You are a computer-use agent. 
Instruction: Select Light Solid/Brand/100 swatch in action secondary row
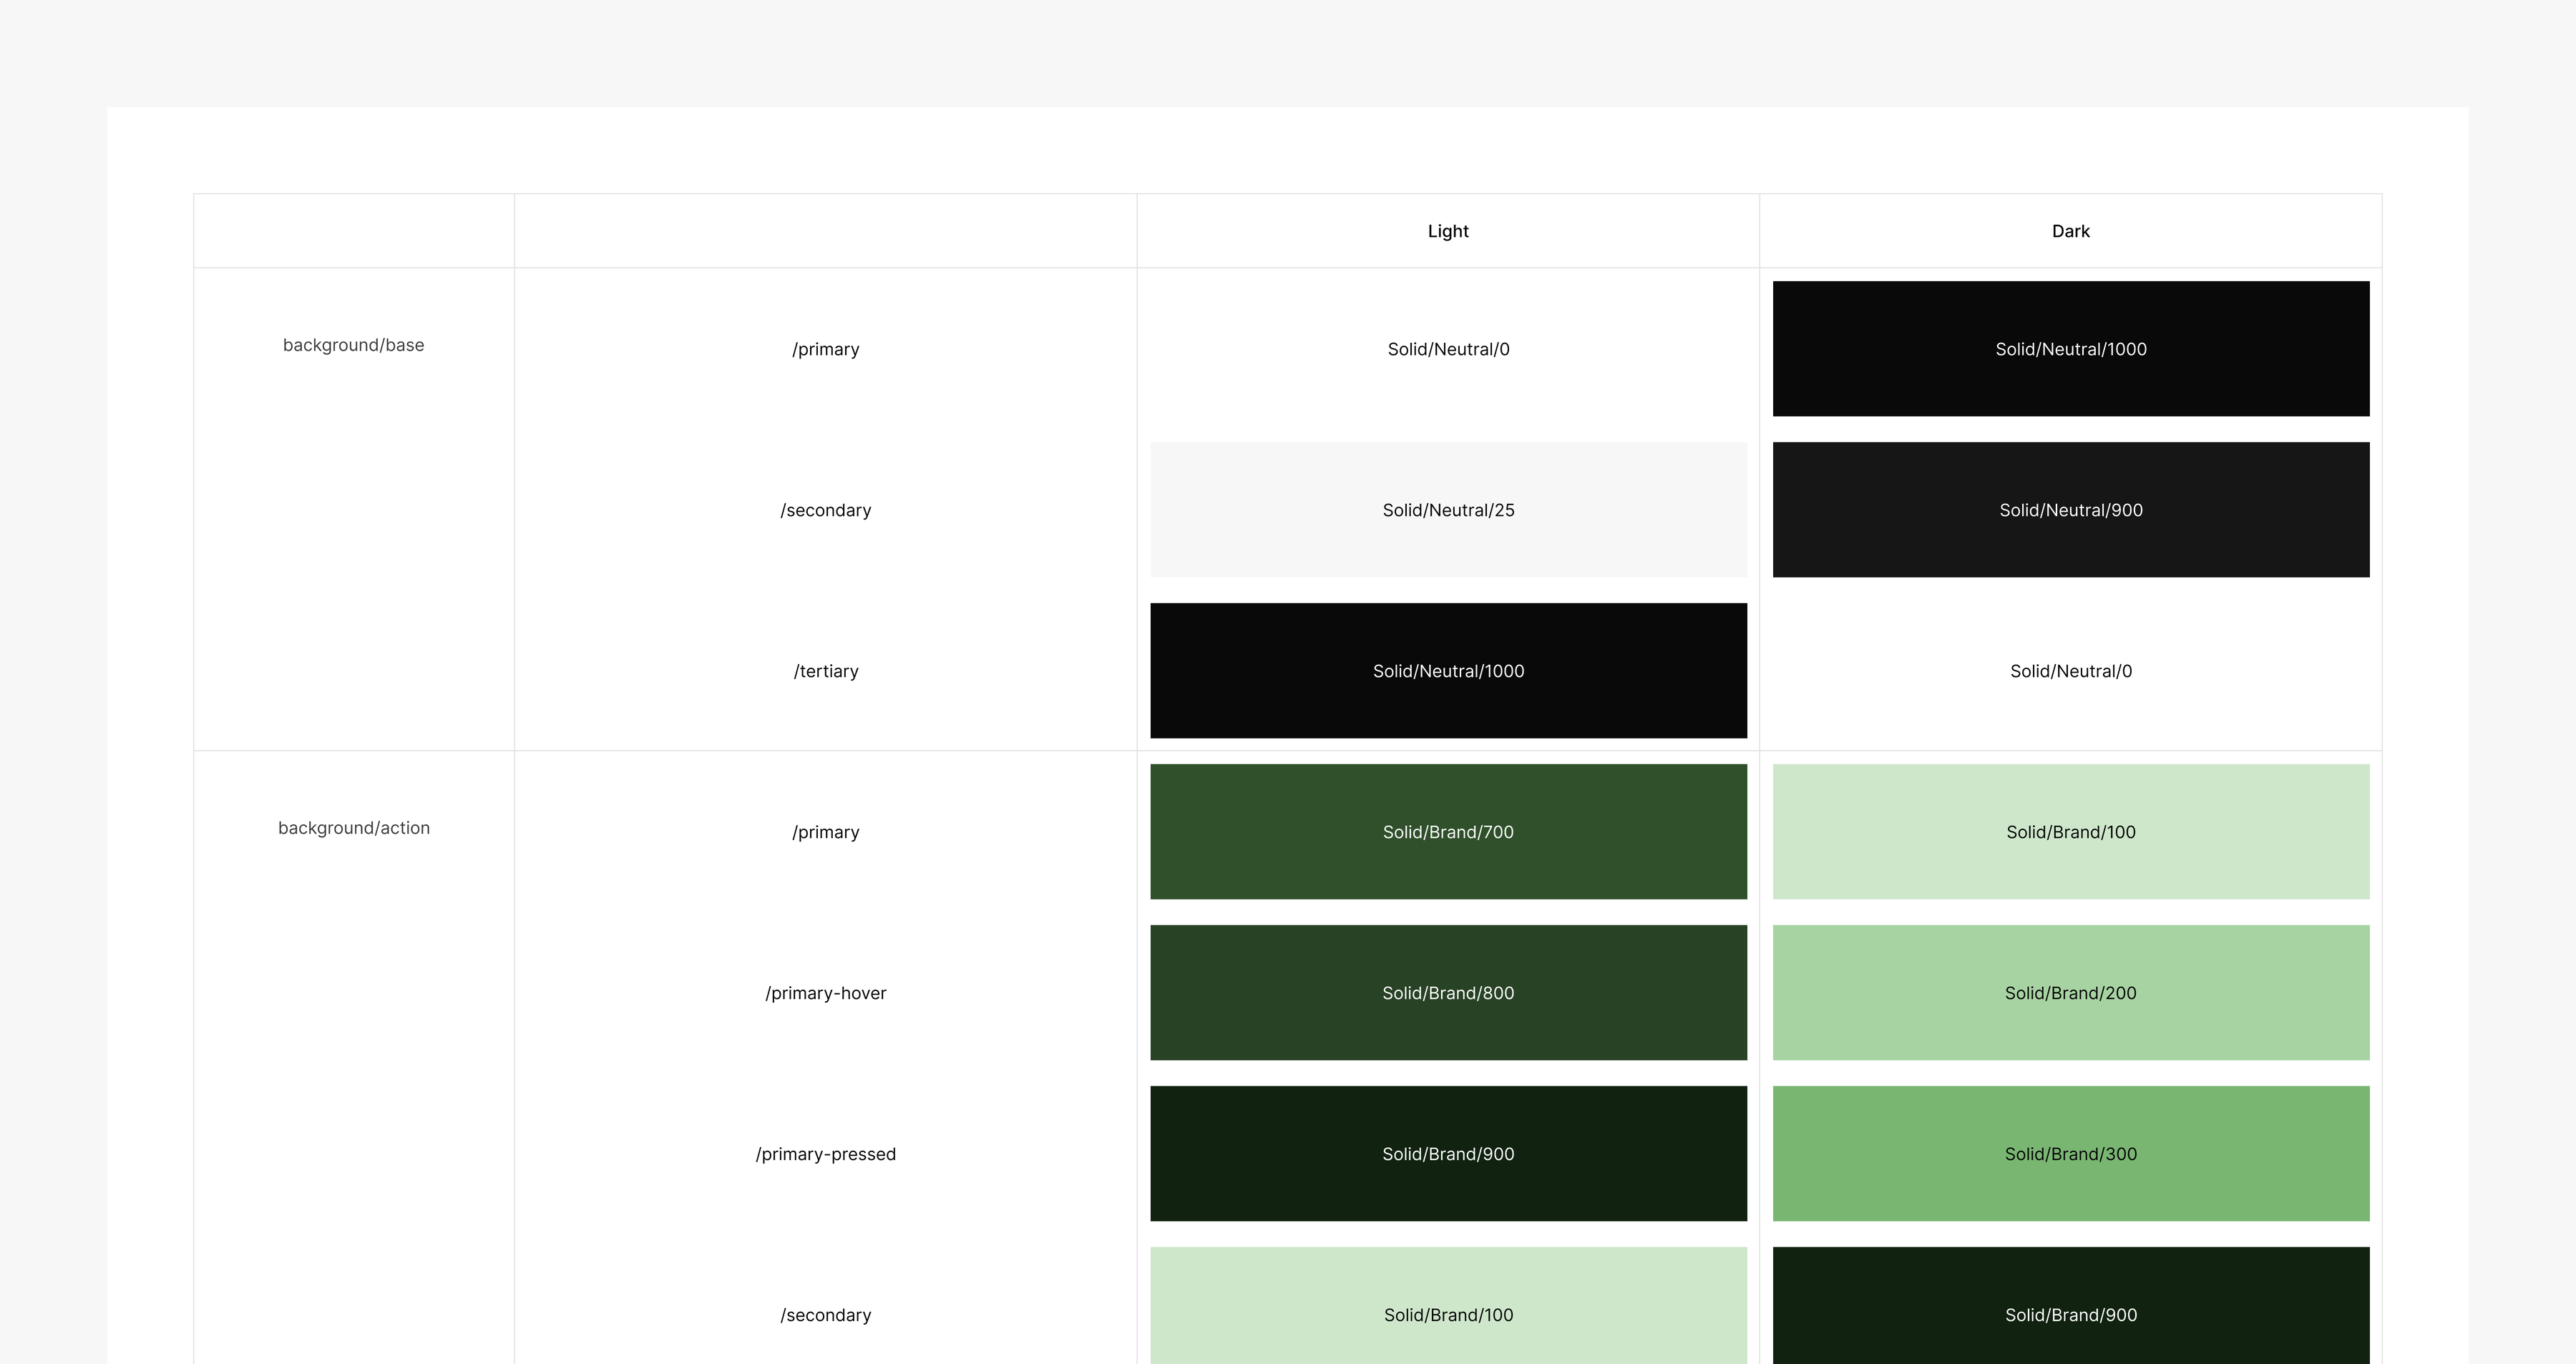click(1448, 1306)
